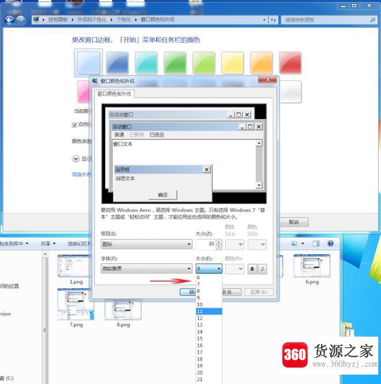Click the preview scrollbar down arrow

point(259,185)
